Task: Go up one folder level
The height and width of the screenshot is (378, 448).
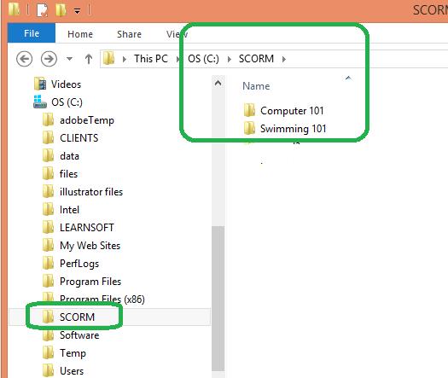Action: (x=89, y=59)
